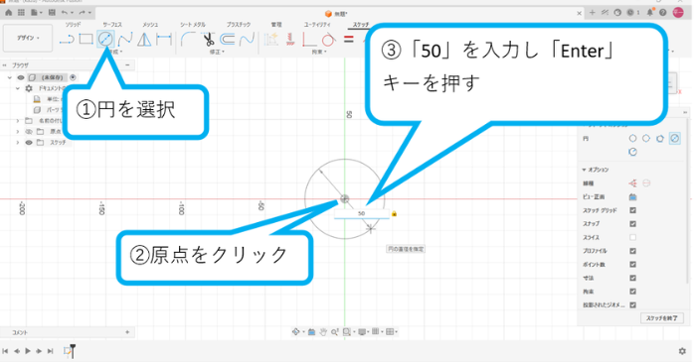Select the Offset tool
This screenshot has height=362, width=694.
228,40
